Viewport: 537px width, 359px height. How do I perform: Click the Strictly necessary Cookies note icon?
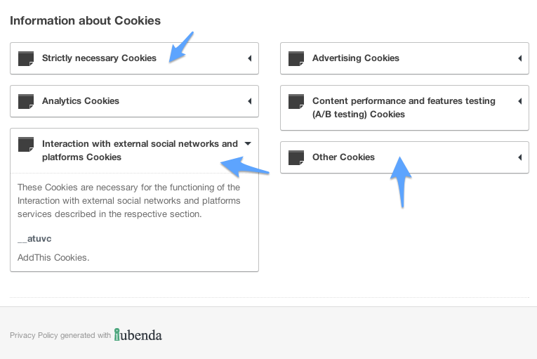[26, 58]
